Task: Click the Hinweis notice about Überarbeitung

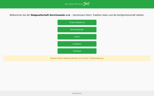Action: tap(77, 58)
